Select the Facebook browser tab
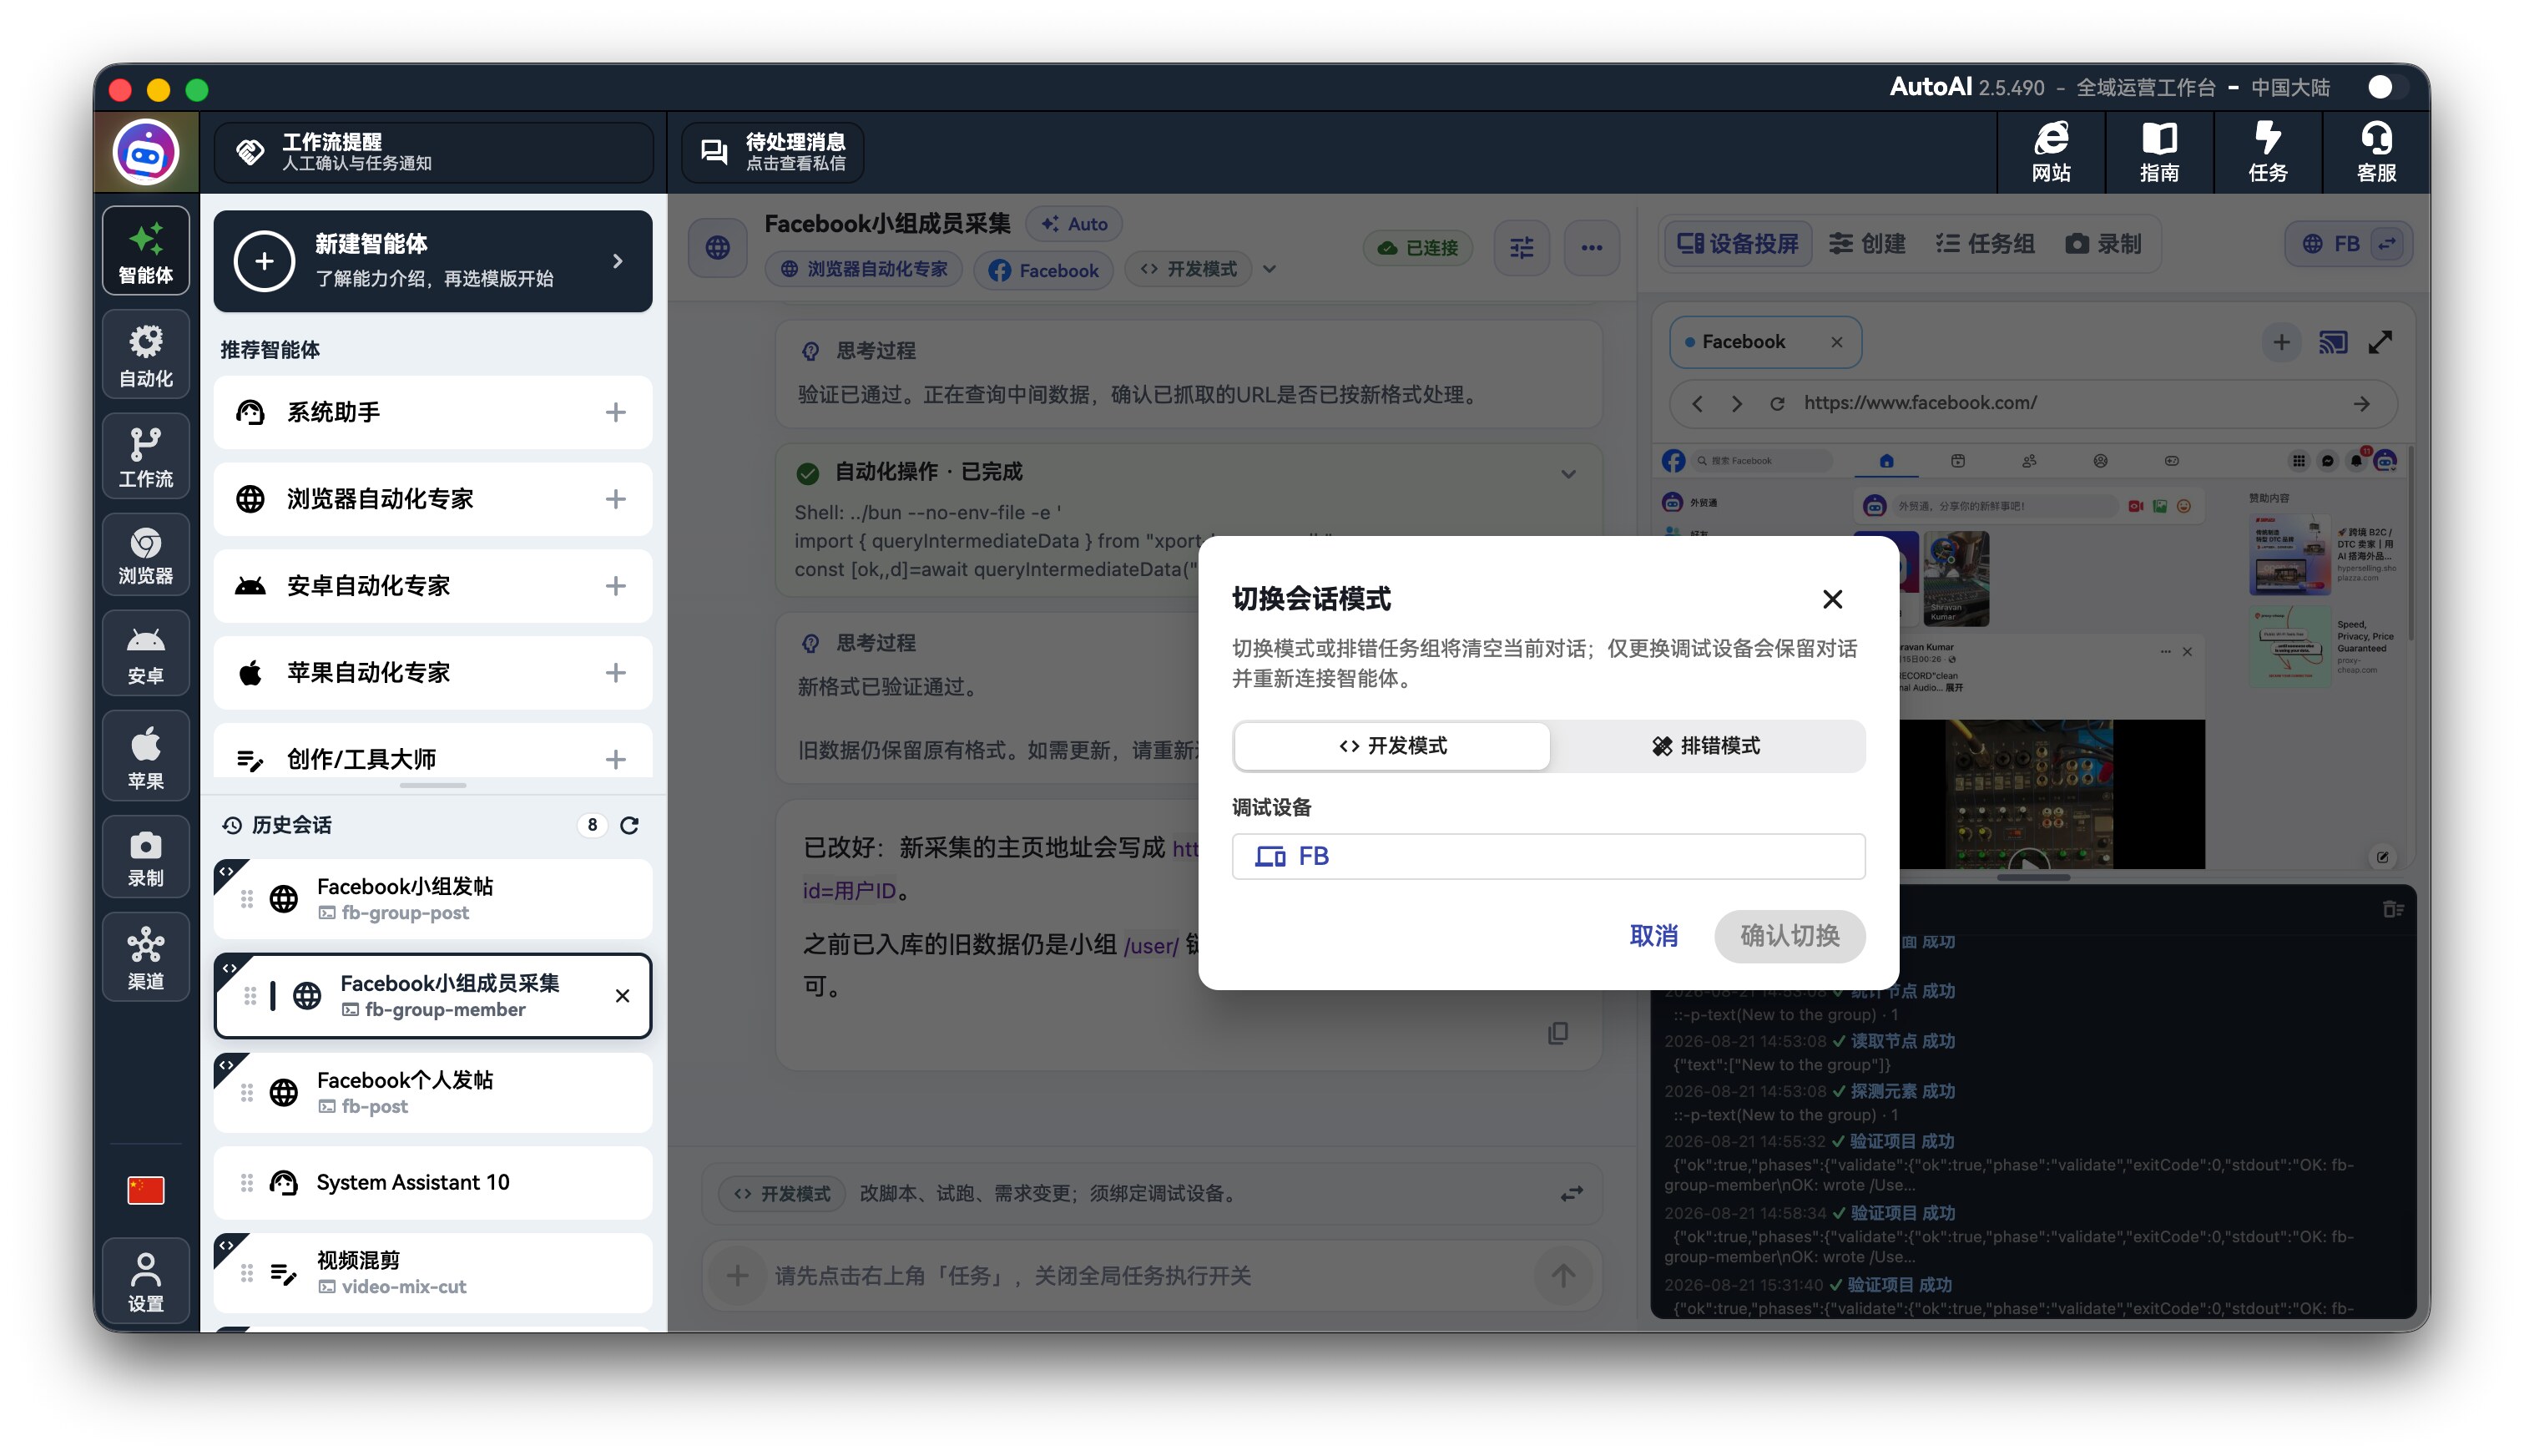This screenshot has height=1456, width=2524. click(1765, 342)
